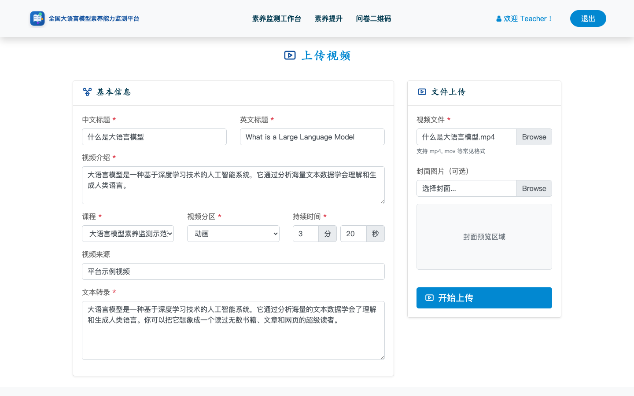Image resolution: width=634 pixels, height=396 pixels.
Task: Log out with the 退出 button
Action: tap(588, 18)
